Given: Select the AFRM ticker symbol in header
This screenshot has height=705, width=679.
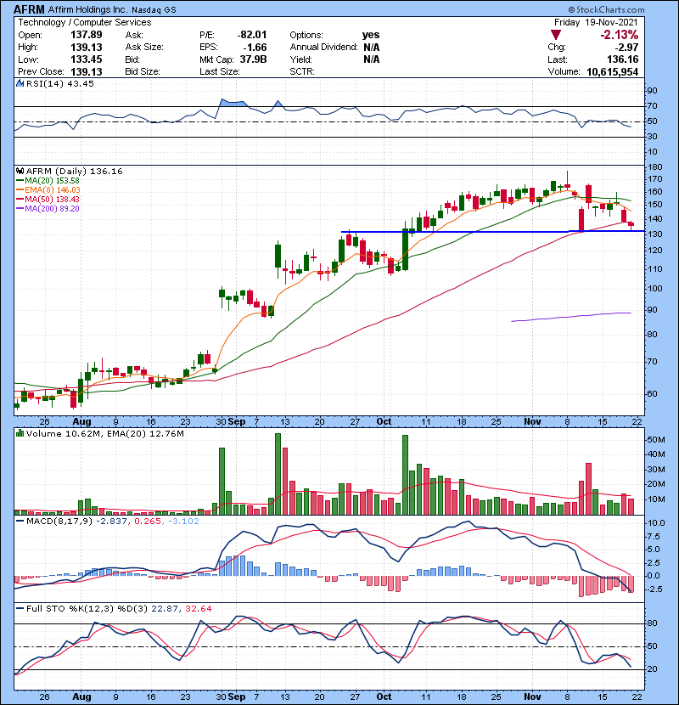Looking at the screenshot, I should point(29,9).
